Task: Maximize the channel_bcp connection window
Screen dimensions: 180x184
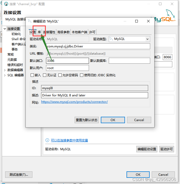Action: [x=160, y=4]
